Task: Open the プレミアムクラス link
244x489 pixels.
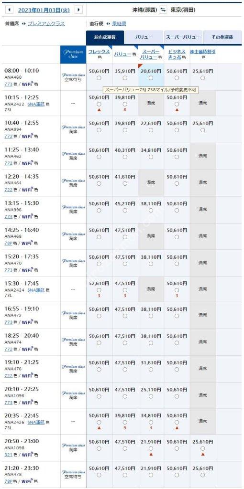Action: (x=46, y=24)
